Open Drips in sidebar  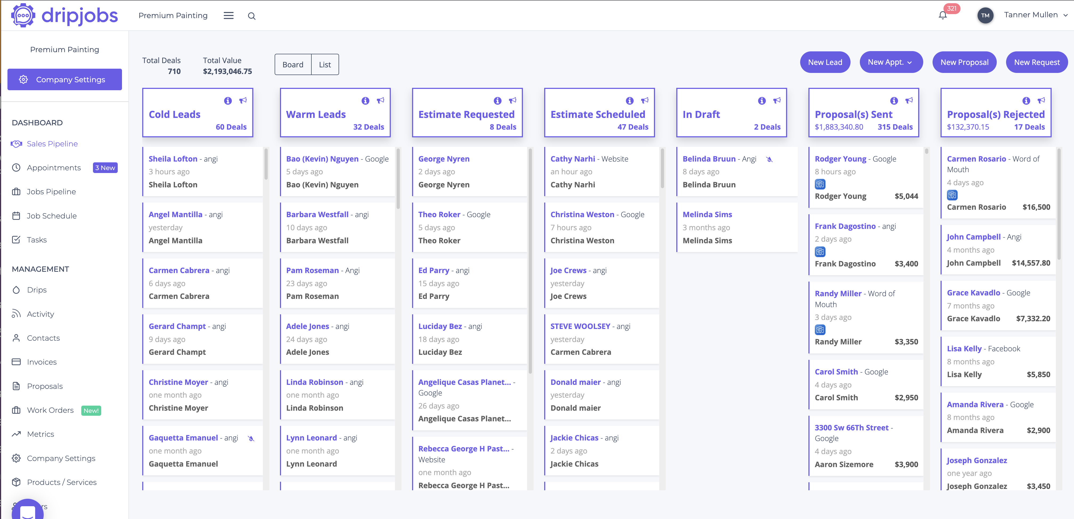pyautogui.click(x=37, y=290)
